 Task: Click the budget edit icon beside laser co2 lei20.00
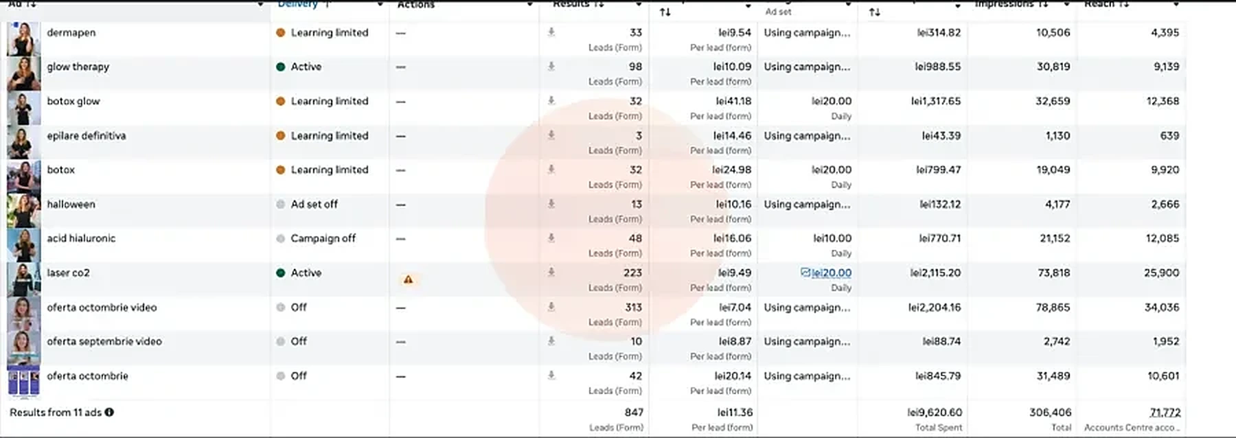[x=805, y=273]
